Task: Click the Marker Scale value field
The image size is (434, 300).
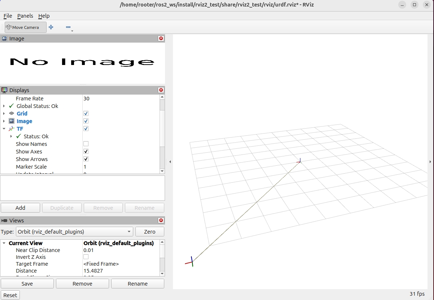Action: pos(121,167)
